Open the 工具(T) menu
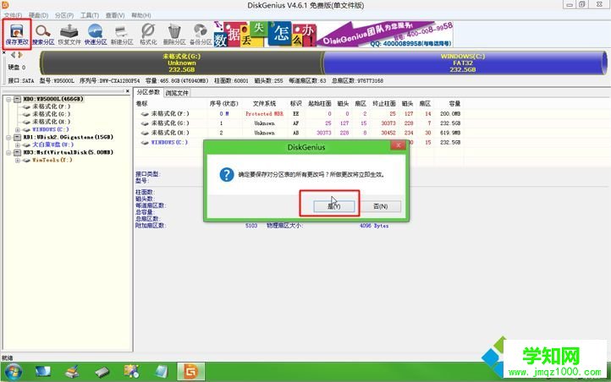611x382 pixels. click(x=89, y=15)
